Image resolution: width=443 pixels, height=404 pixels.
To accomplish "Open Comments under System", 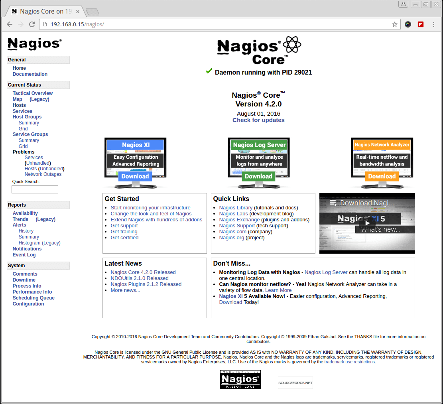I will tap(25, 274).
